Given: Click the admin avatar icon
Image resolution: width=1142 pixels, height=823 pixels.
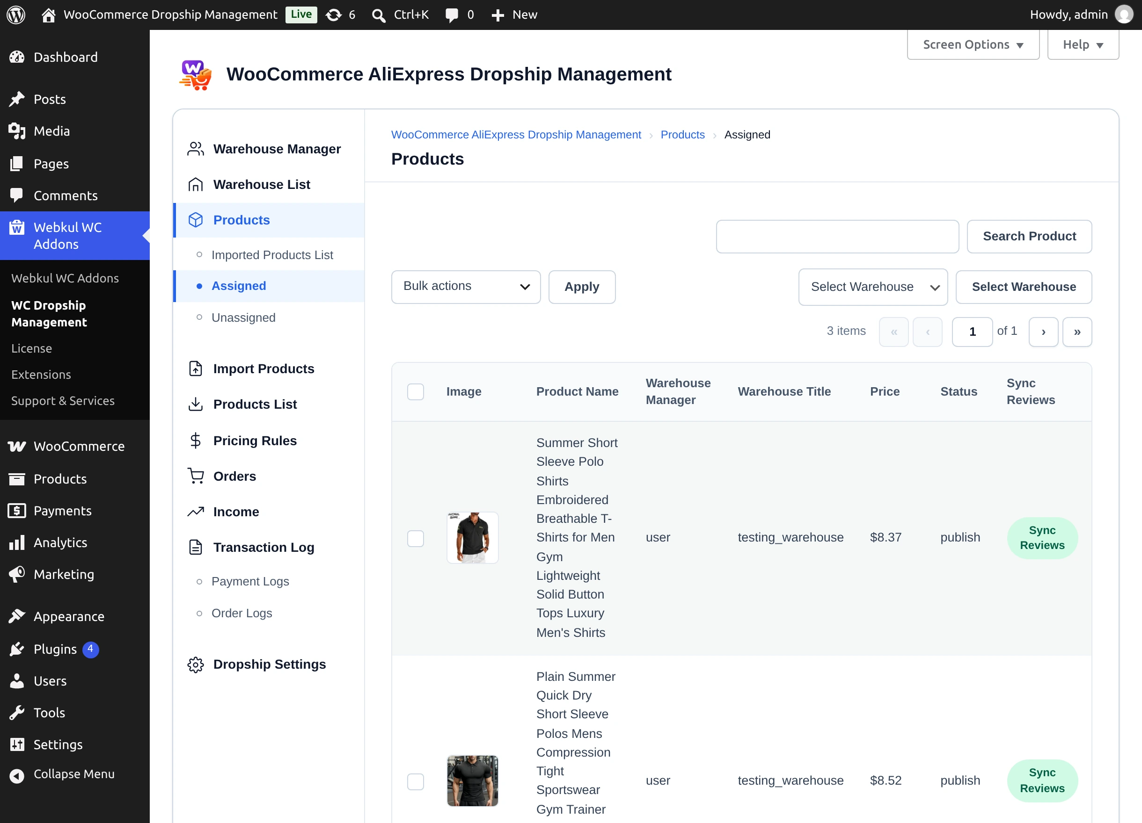Looking at the screenshot, I should (x=1123, y=14).
